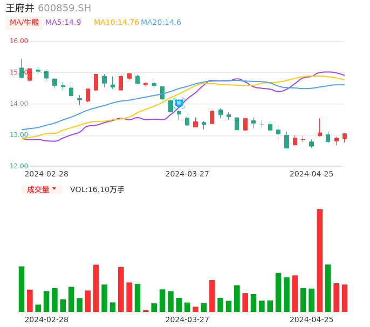Click the 2024-02-28 date label under candlesticks
Viewport: 370px width, 327px height.
46,174
